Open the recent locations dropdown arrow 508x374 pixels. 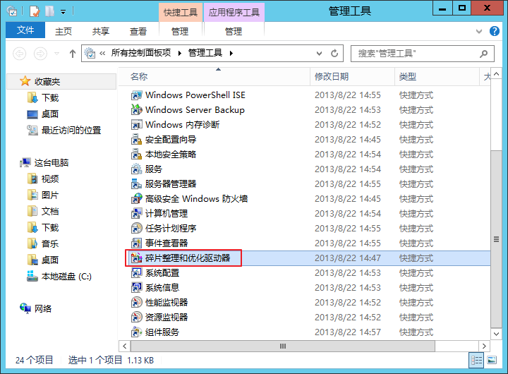point(56,54)
